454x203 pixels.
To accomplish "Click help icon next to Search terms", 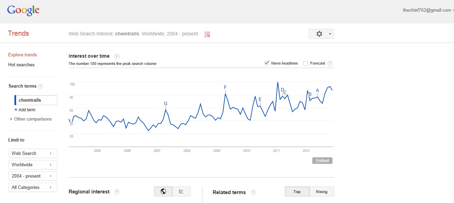I will (x=40, y=86).
